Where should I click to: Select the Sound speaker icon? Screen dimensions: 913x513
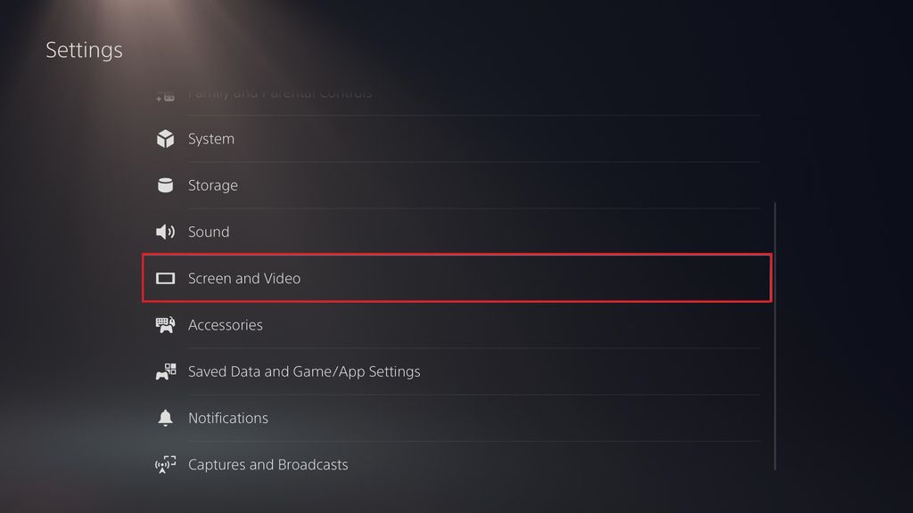pyautogui.click(x=166, y=232)
